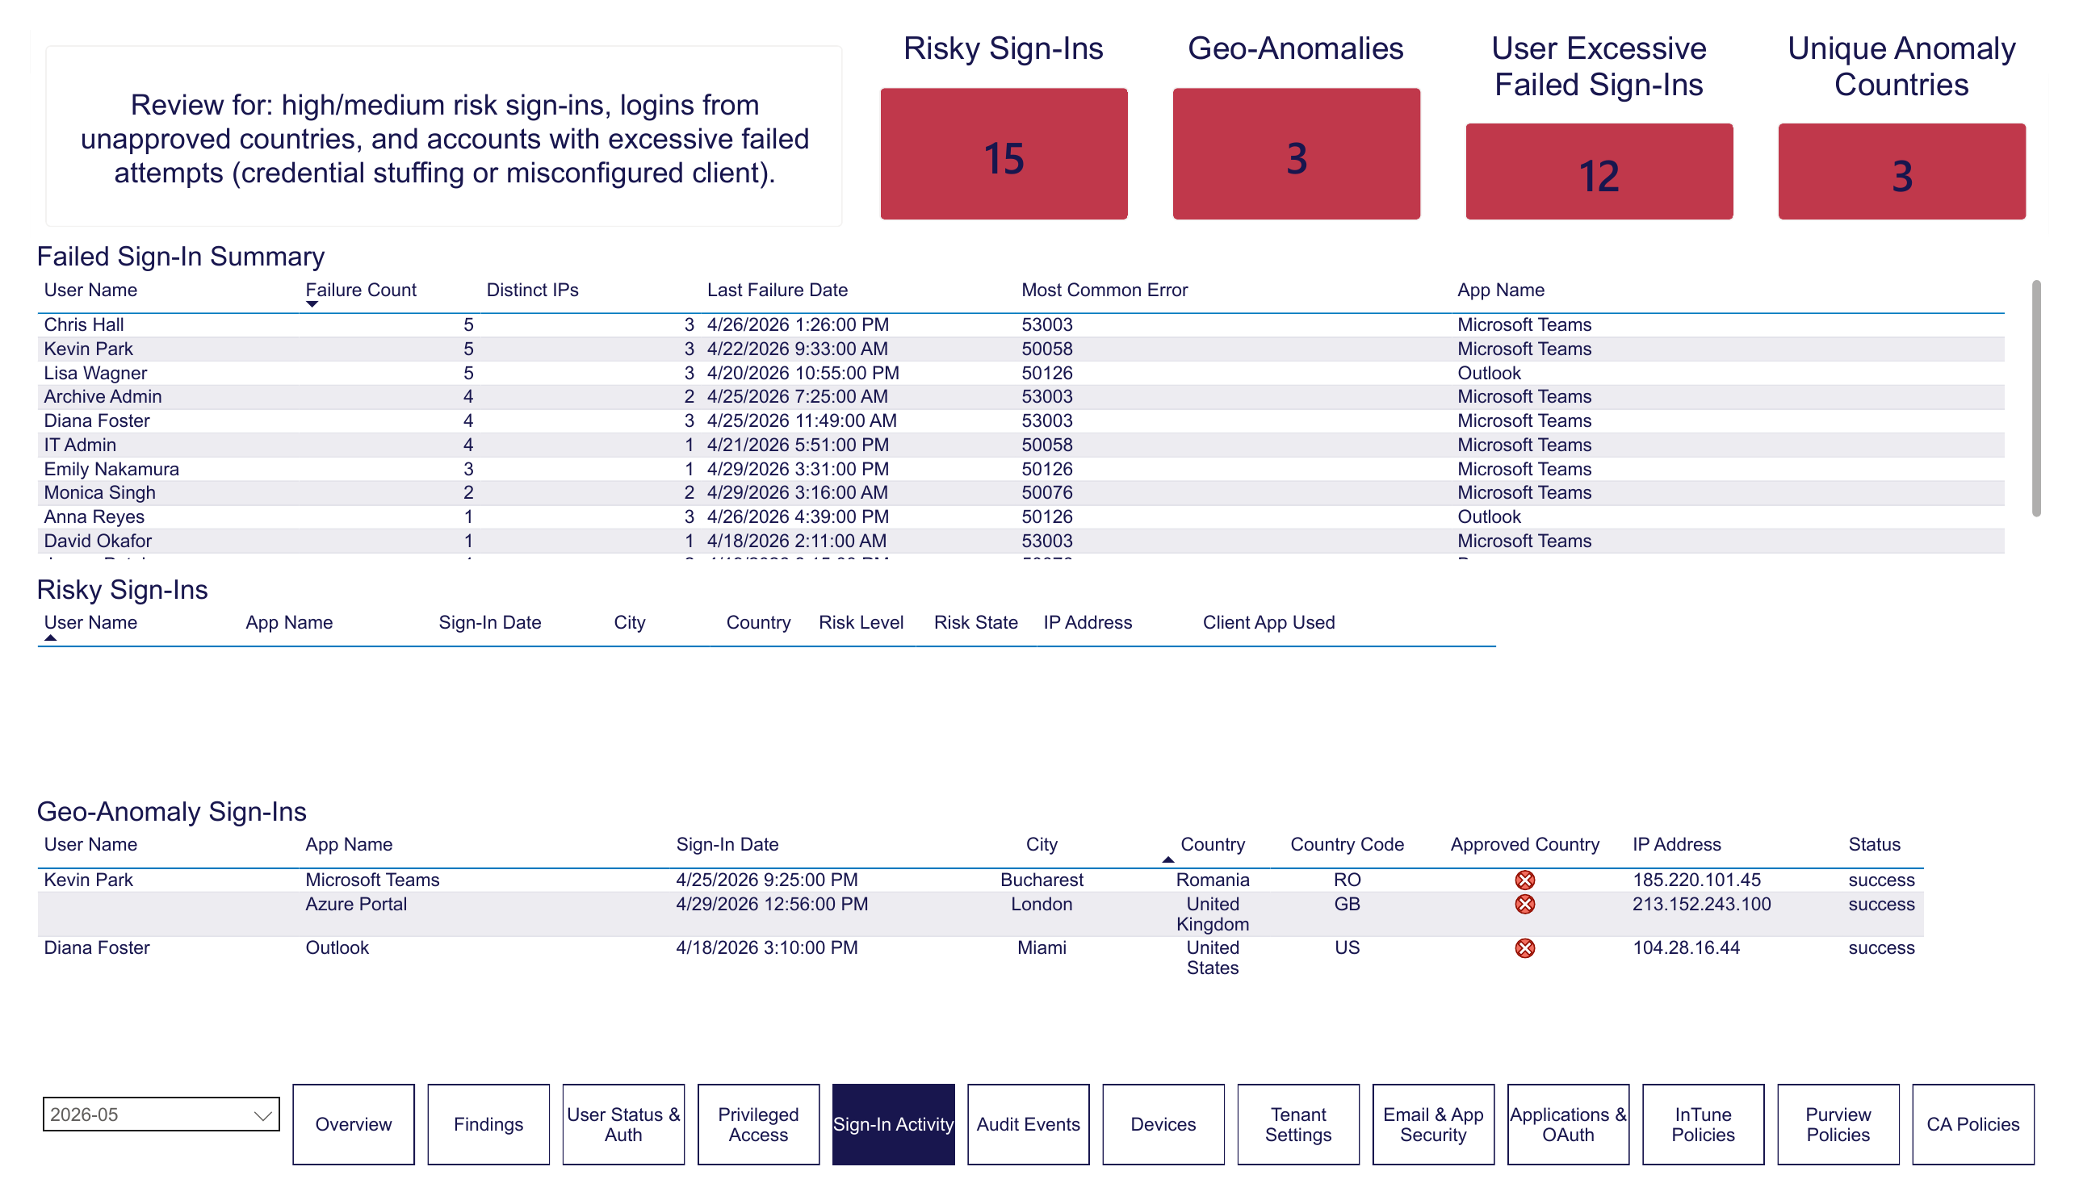Select the Anna Reyes row
This screenshot has height=1196, width=2079.
[1021, 516]
